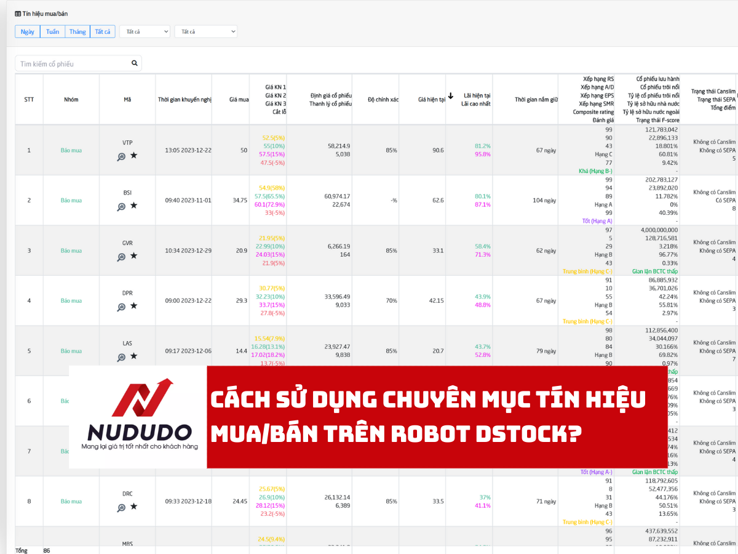The image size is (738, 554).
Task: Click the table icon beside Tín hiệu mua/bán
Action: tap(18, 14)
